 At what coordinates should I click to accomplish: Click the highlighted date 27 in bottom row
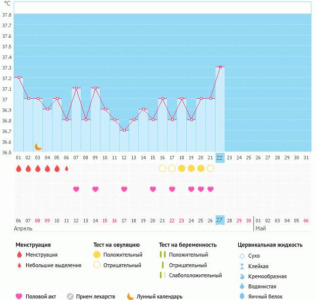click(220, 220)
